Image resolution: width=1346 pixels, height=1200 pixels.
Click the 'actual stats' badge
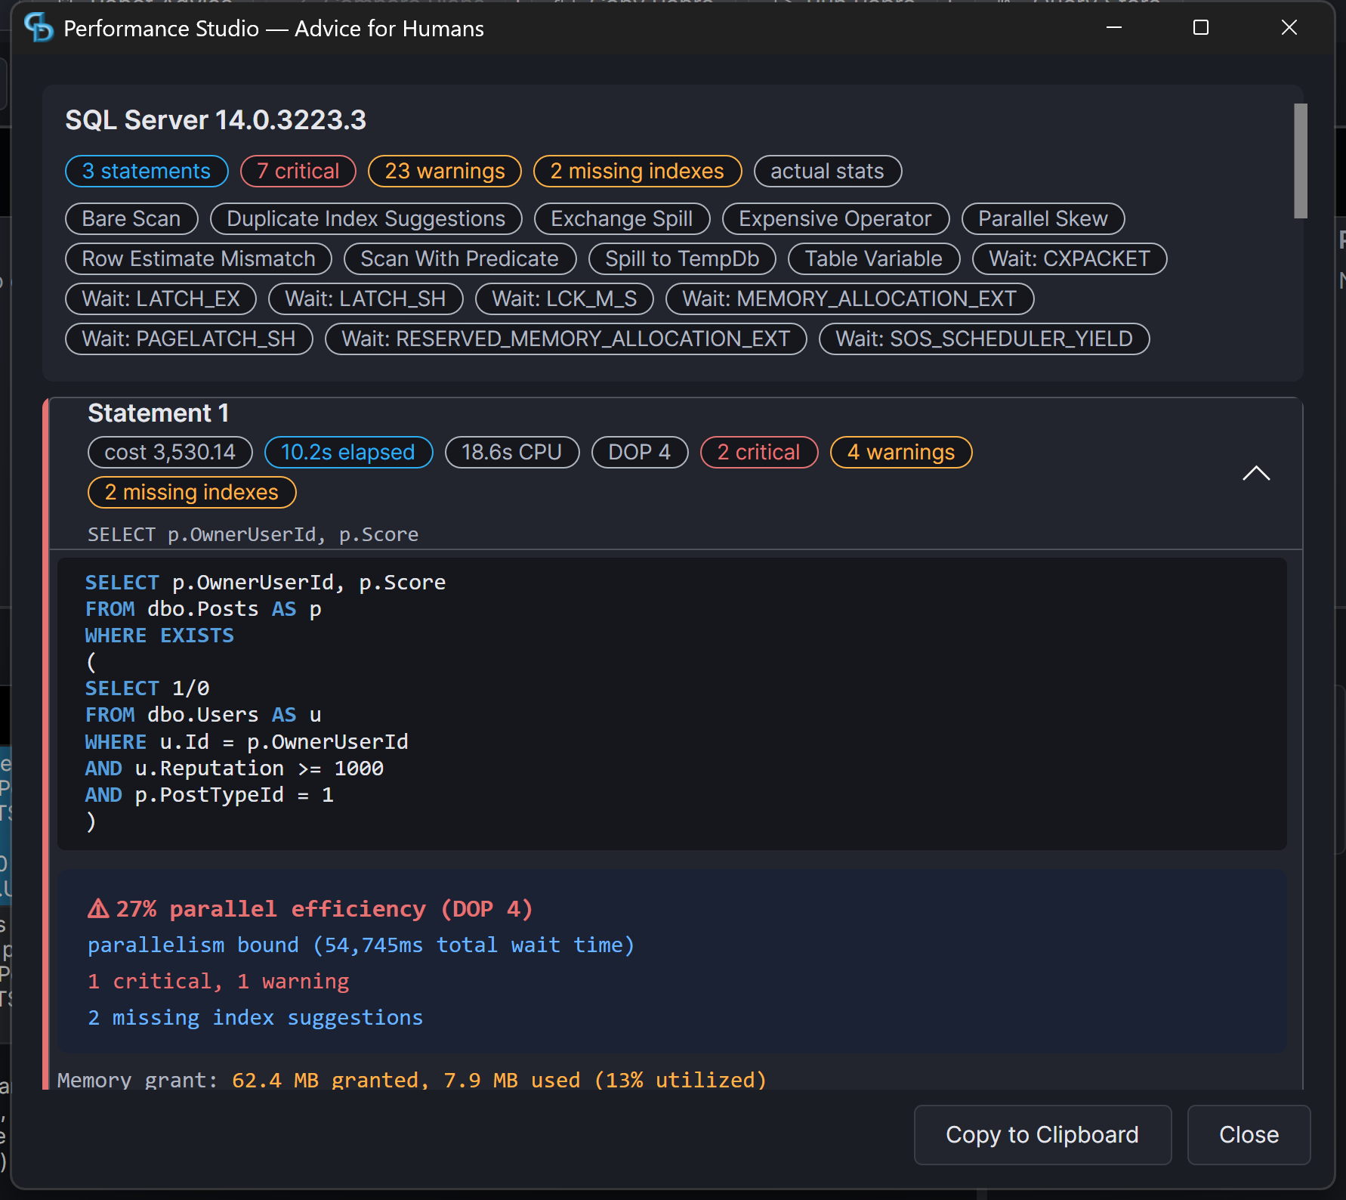[x=828, y=171]
